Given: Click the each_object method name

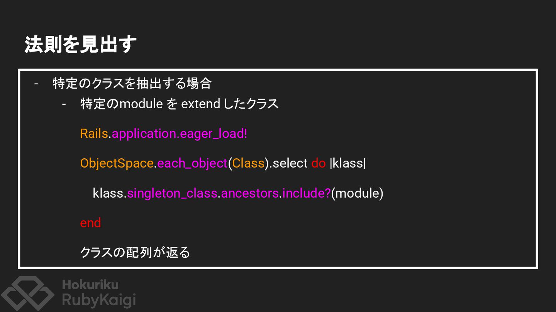Looking at the screenshot, I should [192, 163].
